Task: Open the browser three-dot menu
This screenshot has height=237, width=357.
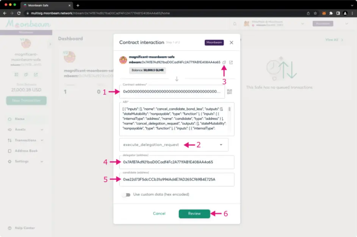Action: [352, 13]
